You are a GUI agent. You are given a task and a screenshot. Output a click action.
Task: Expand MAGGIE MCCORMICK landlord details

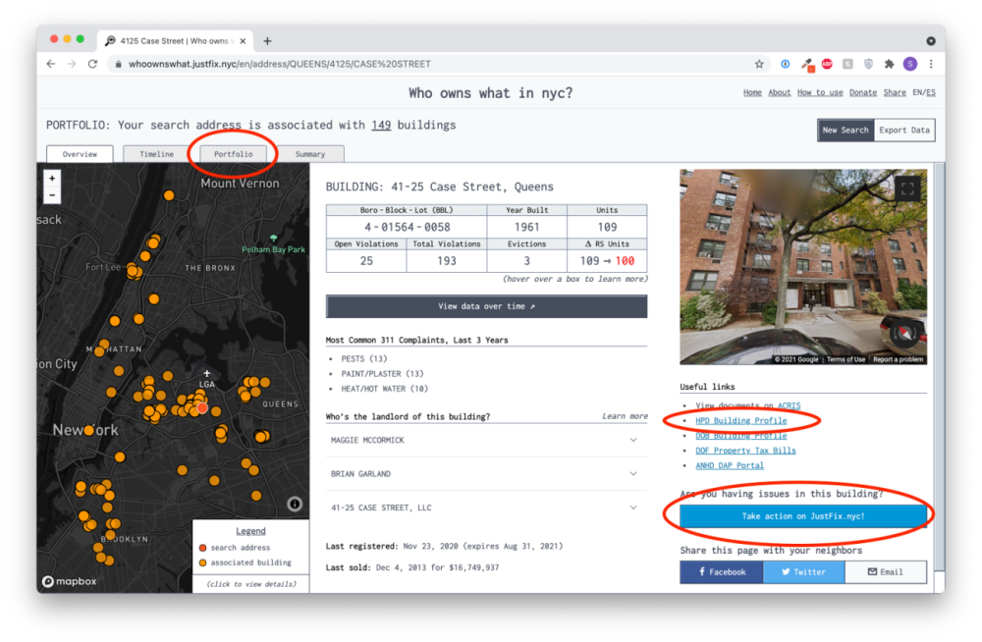(x=487, y=441)
